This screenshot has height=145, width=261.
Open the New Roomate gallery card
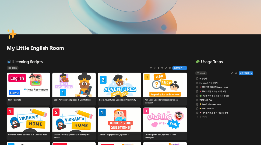(28, 89)
